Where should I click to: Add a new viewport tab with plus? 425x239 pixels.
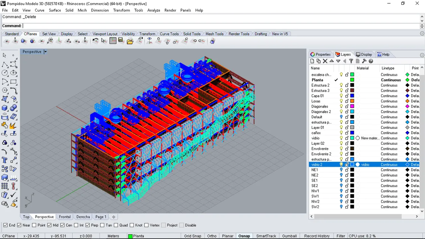click(x=114, y=217)
